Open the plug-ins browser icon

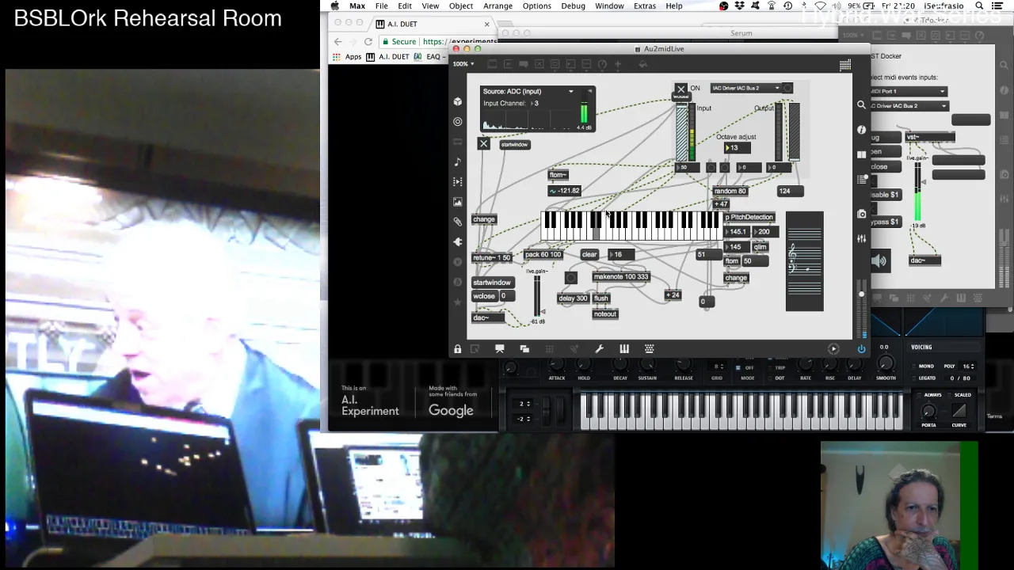click(x=458, y=241)
